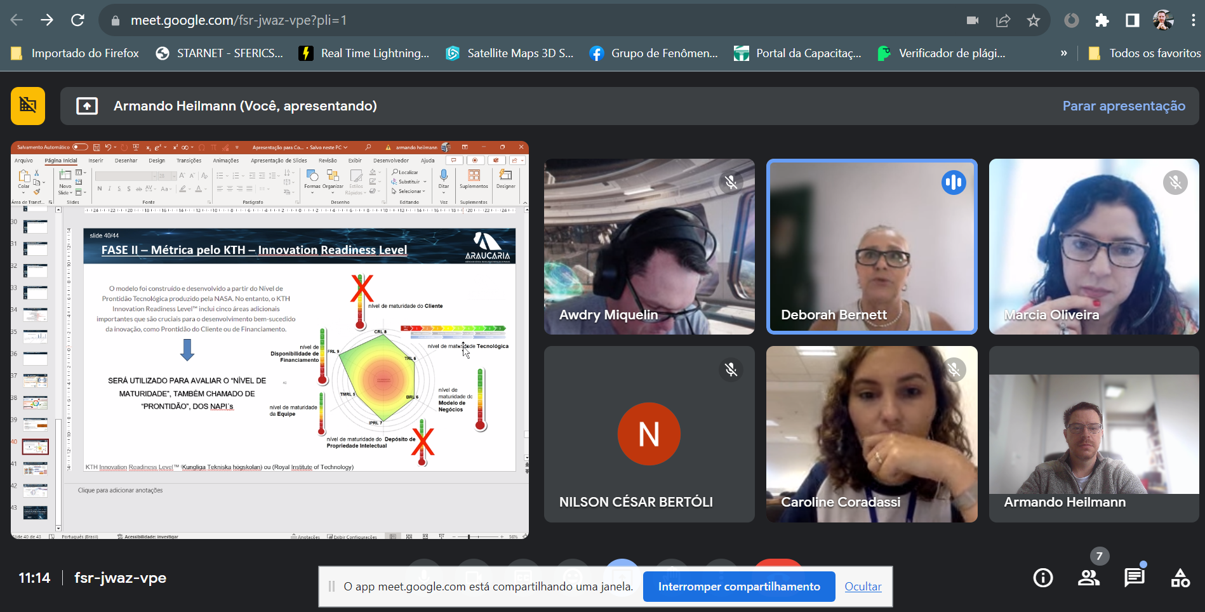Open Real Time Lightning bookmark
This screenshot has width=1205, height=612.
pos(364,53)
